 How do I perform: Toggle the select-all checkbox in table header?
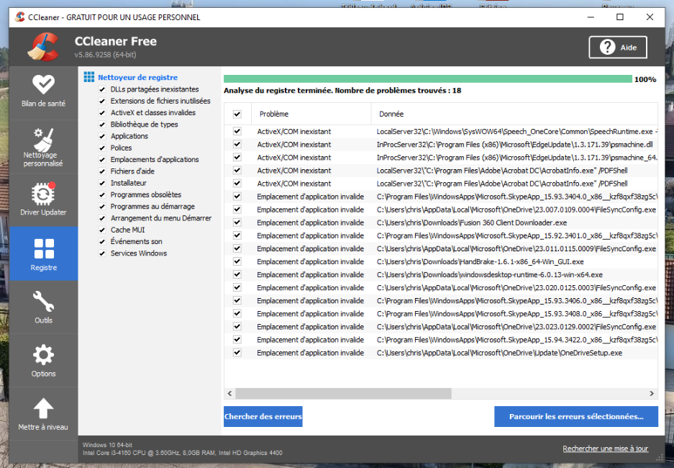pos(237,114)
